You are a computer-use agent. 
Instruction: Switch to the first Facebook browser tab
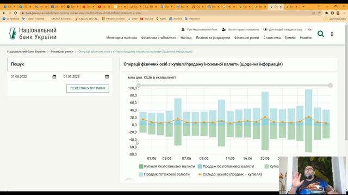(x=9, y=6)
